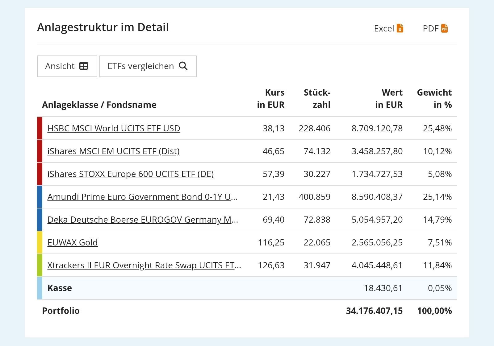Click the magnifying glass search icon

[x=183, y=66]
